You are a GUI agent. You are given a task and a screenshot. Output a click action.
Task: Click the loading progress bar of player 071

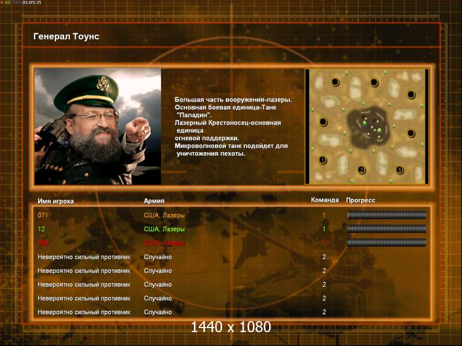coord(386,215)
